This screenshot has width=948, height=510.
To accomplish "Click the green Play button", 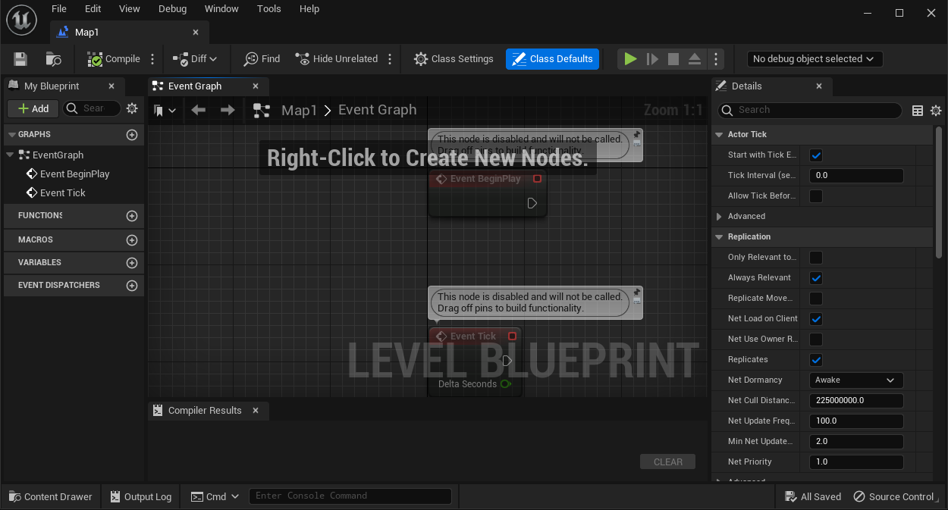I will pos(630,59).
